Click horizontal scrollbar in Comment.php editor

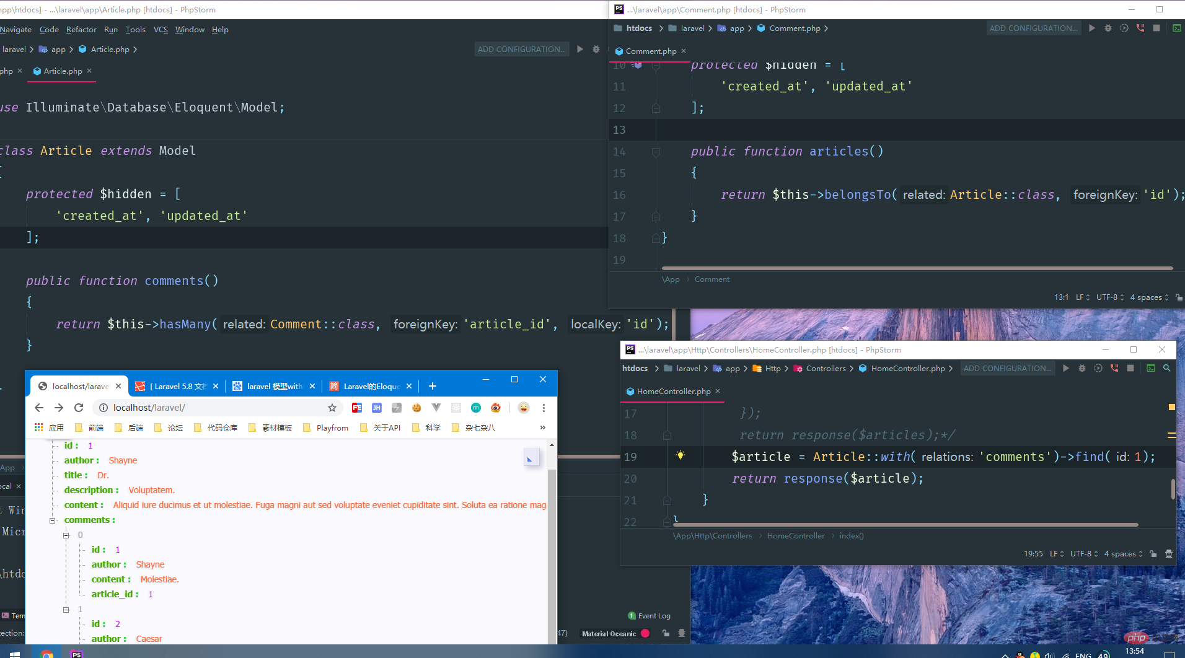coord(917,268)
